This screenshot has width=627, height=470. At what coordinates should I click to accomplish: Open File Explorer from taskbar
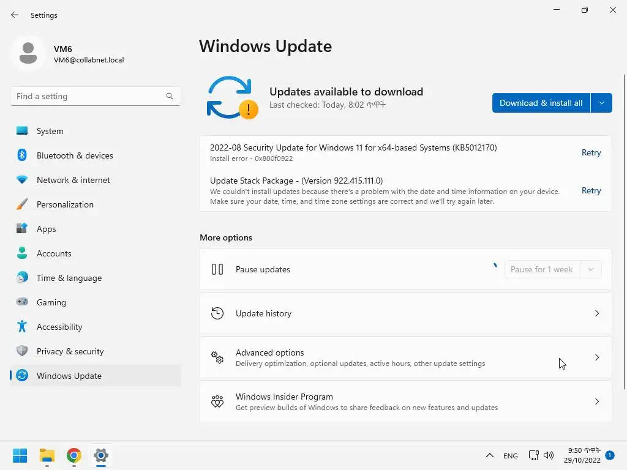point(47,455)
